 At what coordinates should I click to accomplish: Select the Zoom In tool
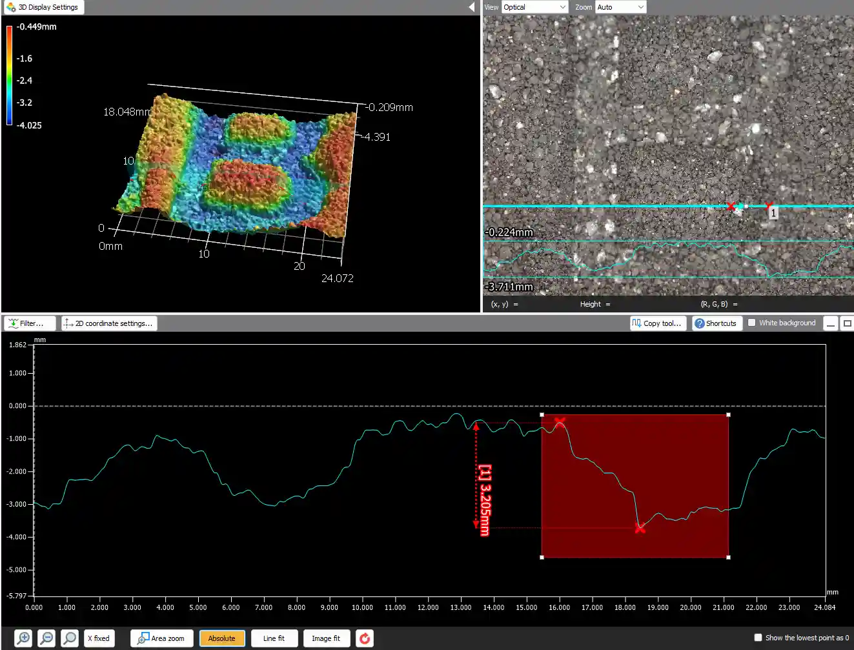pos(23,638)
